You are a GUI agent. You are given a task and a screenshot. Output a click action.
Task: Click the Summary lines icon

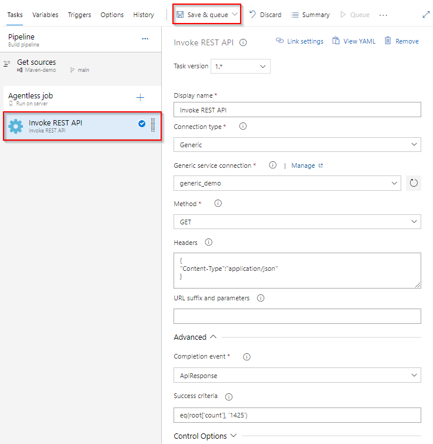(x=295, y=15)
